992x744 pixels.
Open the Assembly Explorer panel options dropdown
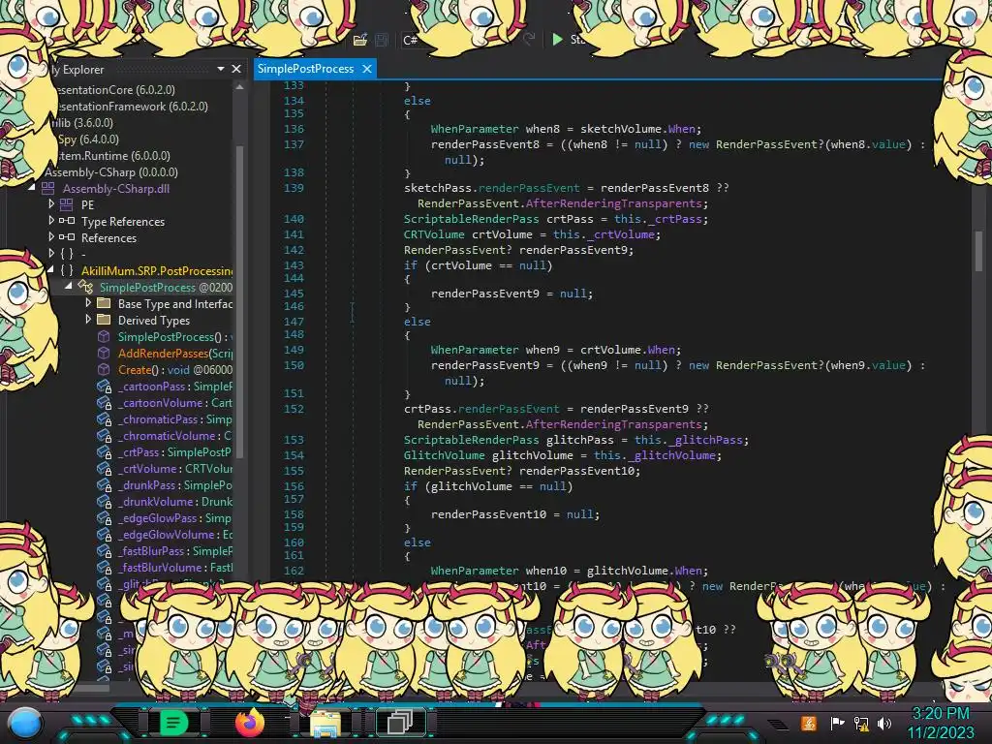pyautogui.click(x=221, y=69)
